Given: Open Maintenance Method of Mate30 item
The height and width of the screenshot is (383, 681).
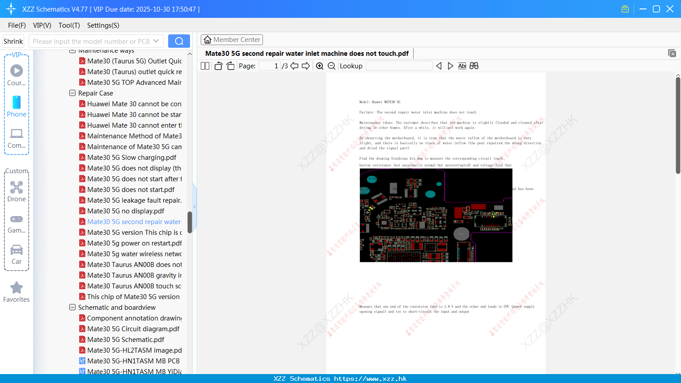Looking at the screenshot, I should tap(131, 136).
